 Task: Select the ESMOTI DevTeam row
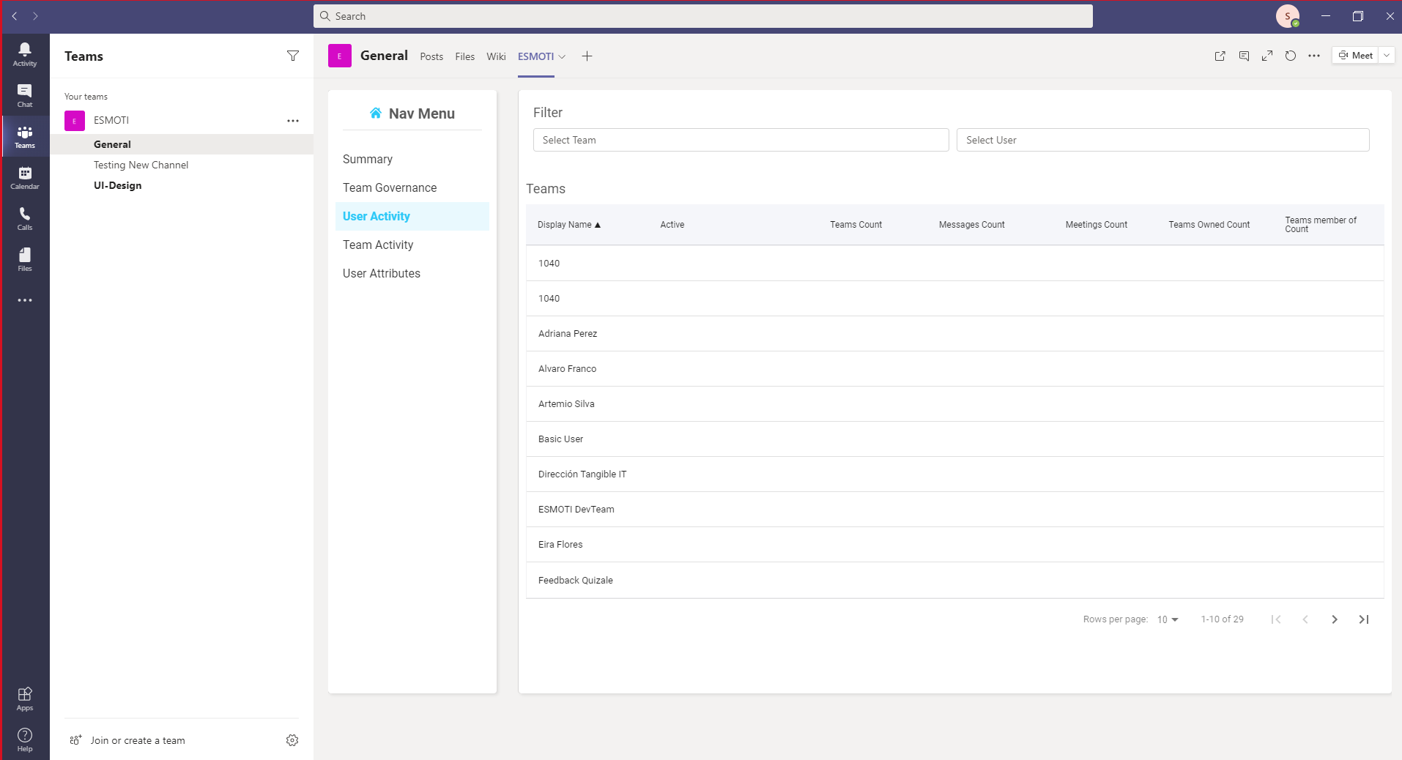(x=955, y=510)
